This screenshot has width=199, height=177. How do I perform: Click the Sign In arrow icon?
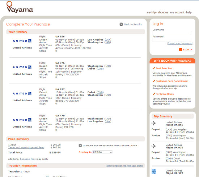click(x=181, y=50)
